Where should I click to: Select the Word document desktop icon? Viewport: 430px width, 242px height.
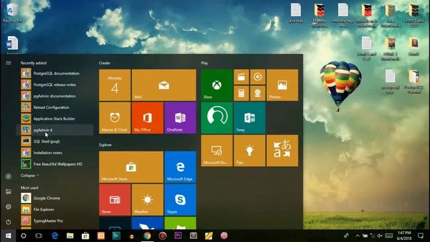coord(12,44)
